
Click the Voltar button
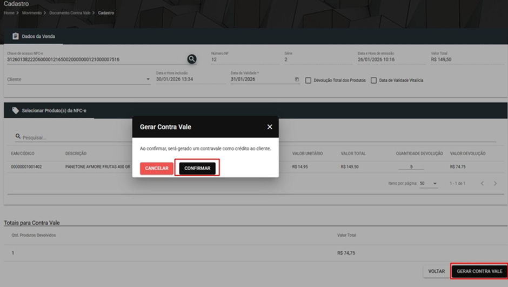coord(437,271)
